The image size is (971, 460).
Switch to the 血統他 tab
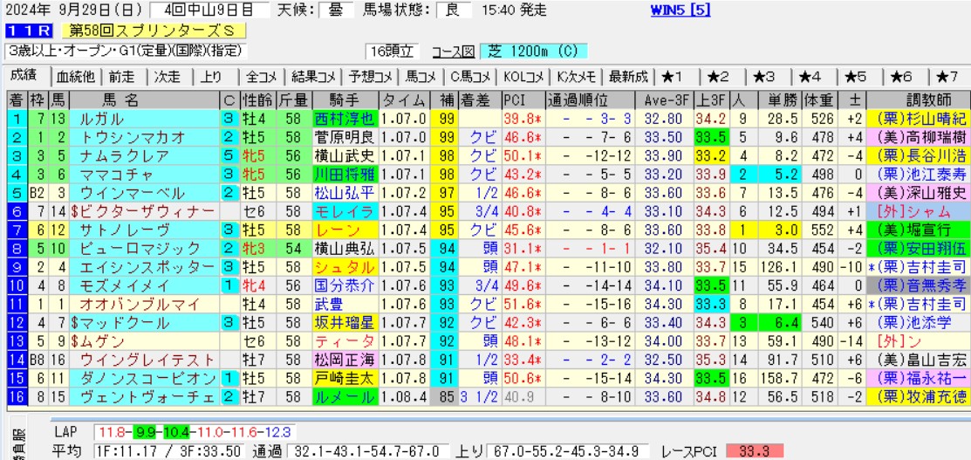pyautogui.click(x=75, y=76)
